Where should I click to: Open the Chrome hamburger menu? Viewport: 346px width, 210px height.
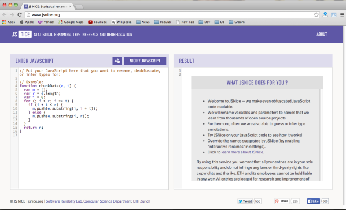[342, 15]
